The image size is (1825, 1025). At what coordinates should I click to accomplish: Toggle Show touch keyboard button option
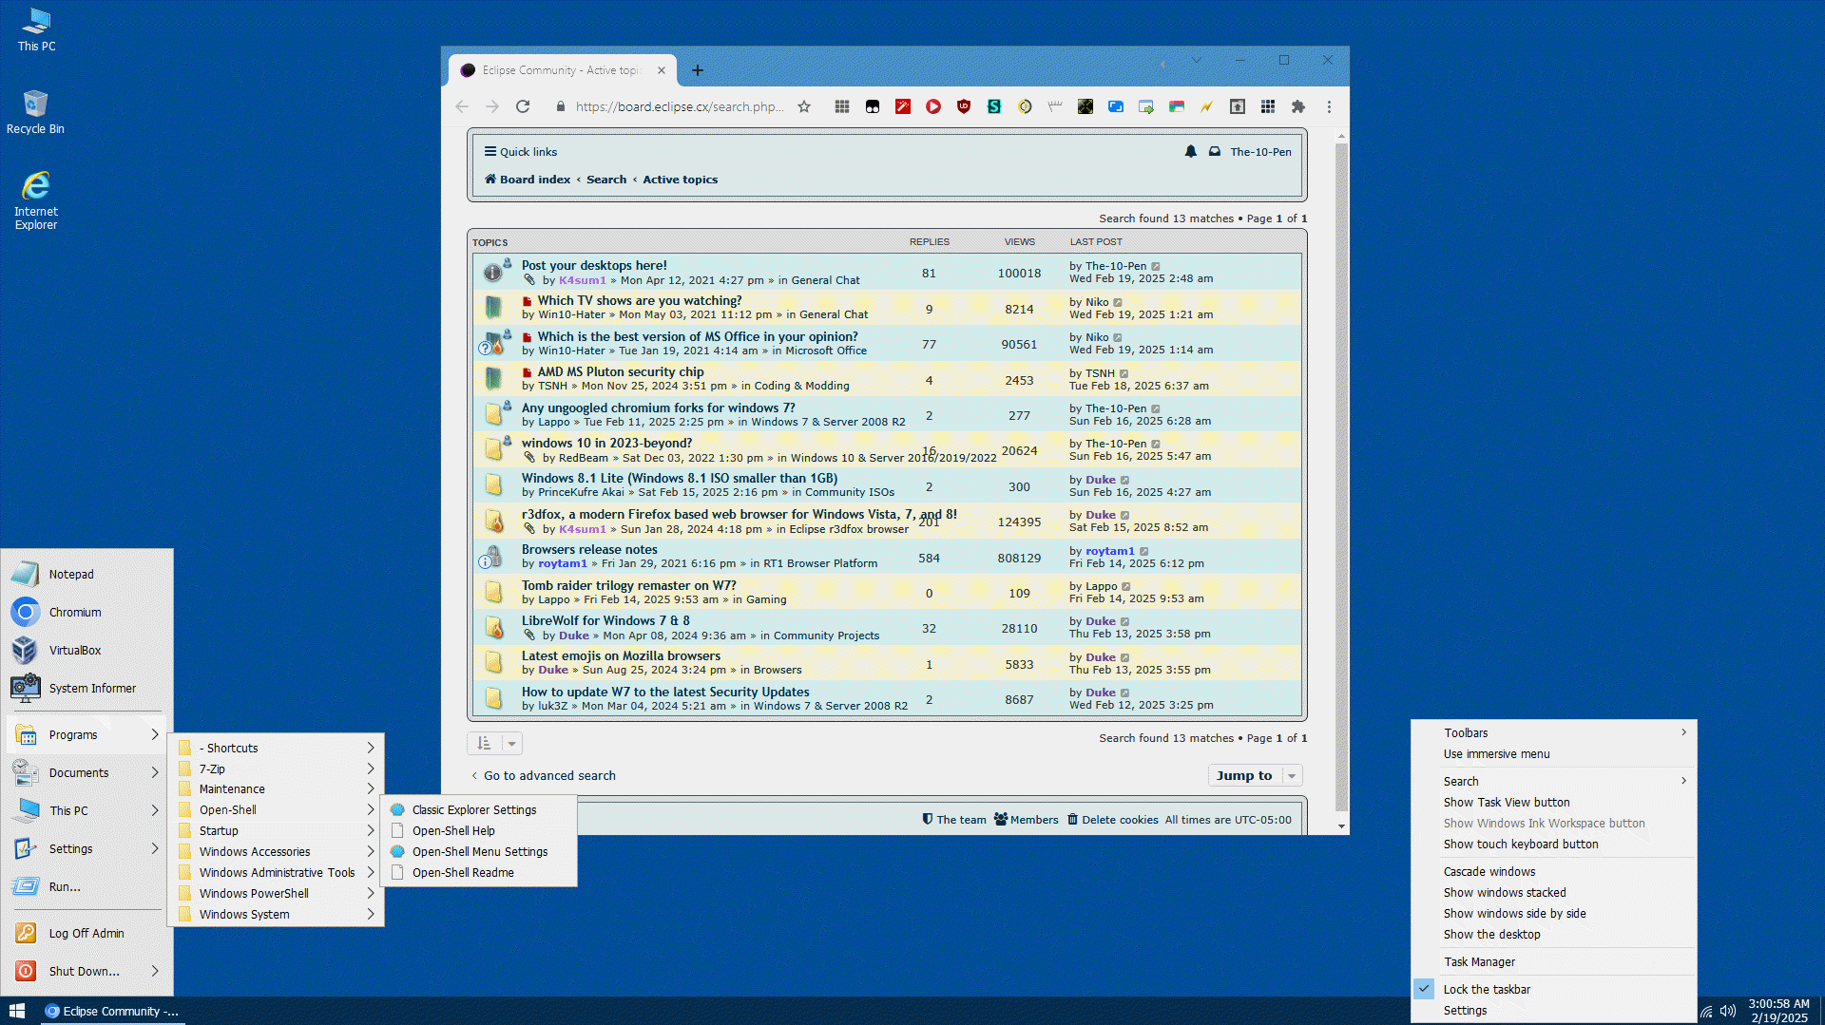coord(1520,845)
